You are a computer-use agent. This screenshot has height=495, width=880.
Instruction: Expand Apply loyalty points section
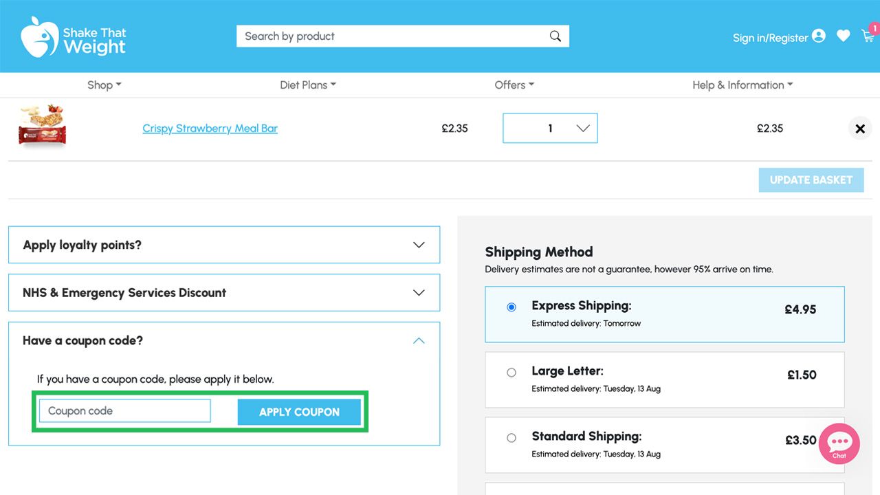(x=224, y=245)
